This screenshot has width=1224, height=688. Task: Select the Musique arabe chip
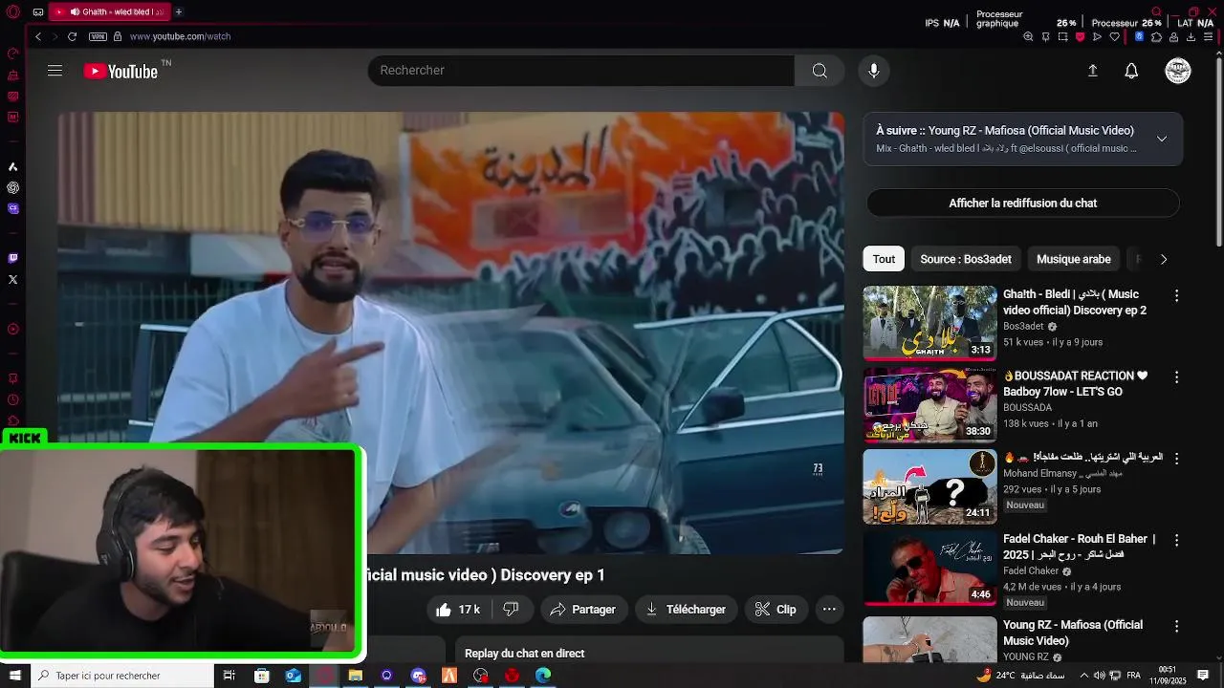pos(1074,259)
